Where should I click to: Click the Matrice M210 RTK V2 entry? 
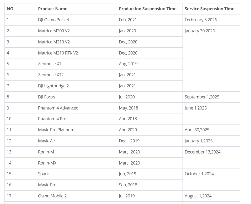pyautogui.click(x=58, y=53)
